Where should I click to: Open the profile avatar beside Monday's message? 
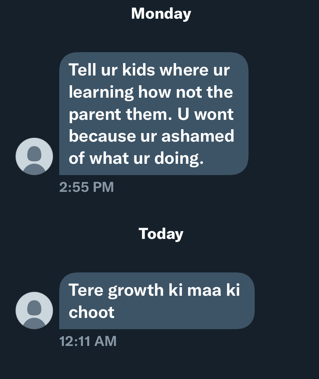(x=34, y=156)
